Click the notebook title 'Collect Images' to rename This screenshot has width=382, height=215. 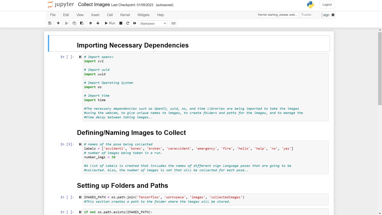(94, 4)
